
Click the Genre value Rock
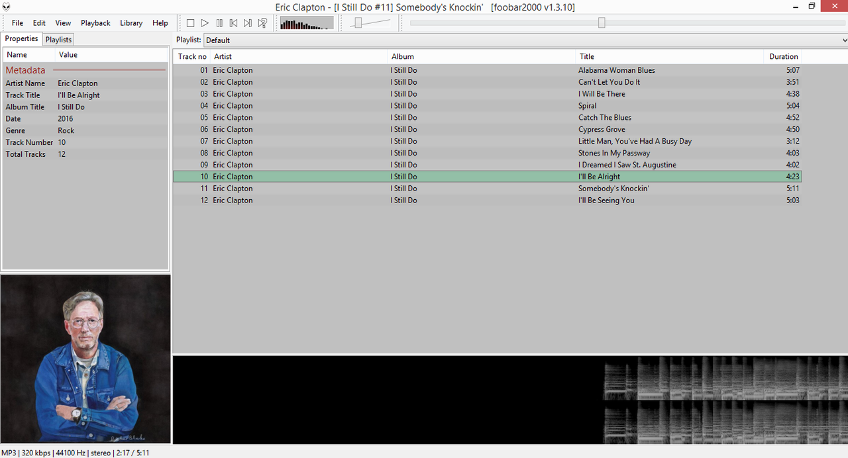[x=66, y=131]
